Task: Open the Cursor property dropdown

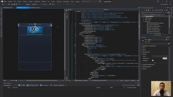Action: tap(159, 56)
